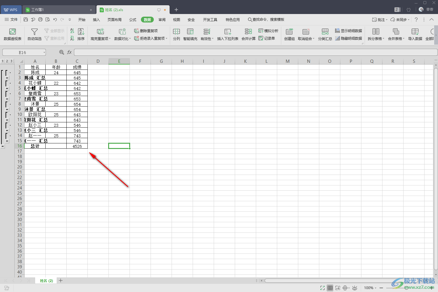Screen dimensions: 438x292
Task: Click the print icon in quick toolbar
Action: pyautogui.click(x=40, y=20)
